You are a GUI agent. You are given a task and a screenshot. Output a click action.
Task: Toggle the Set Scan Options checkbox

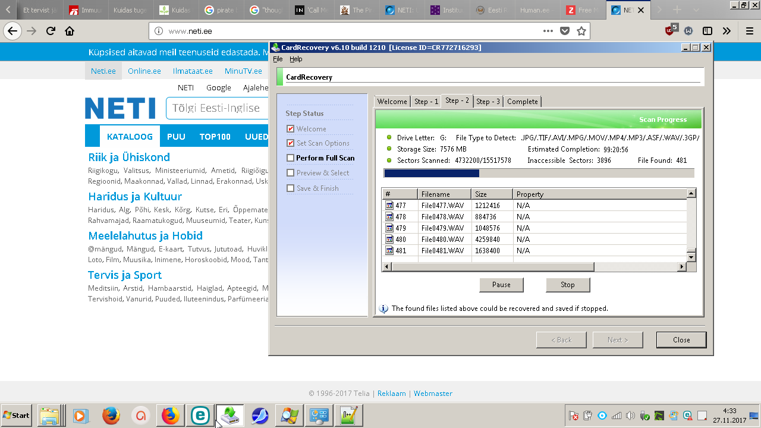(290, 143)
